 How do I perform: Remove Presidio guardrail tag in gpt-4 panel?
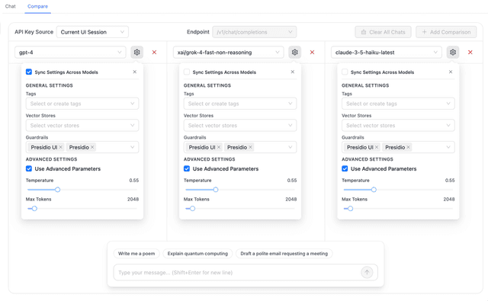coord(92,147)
